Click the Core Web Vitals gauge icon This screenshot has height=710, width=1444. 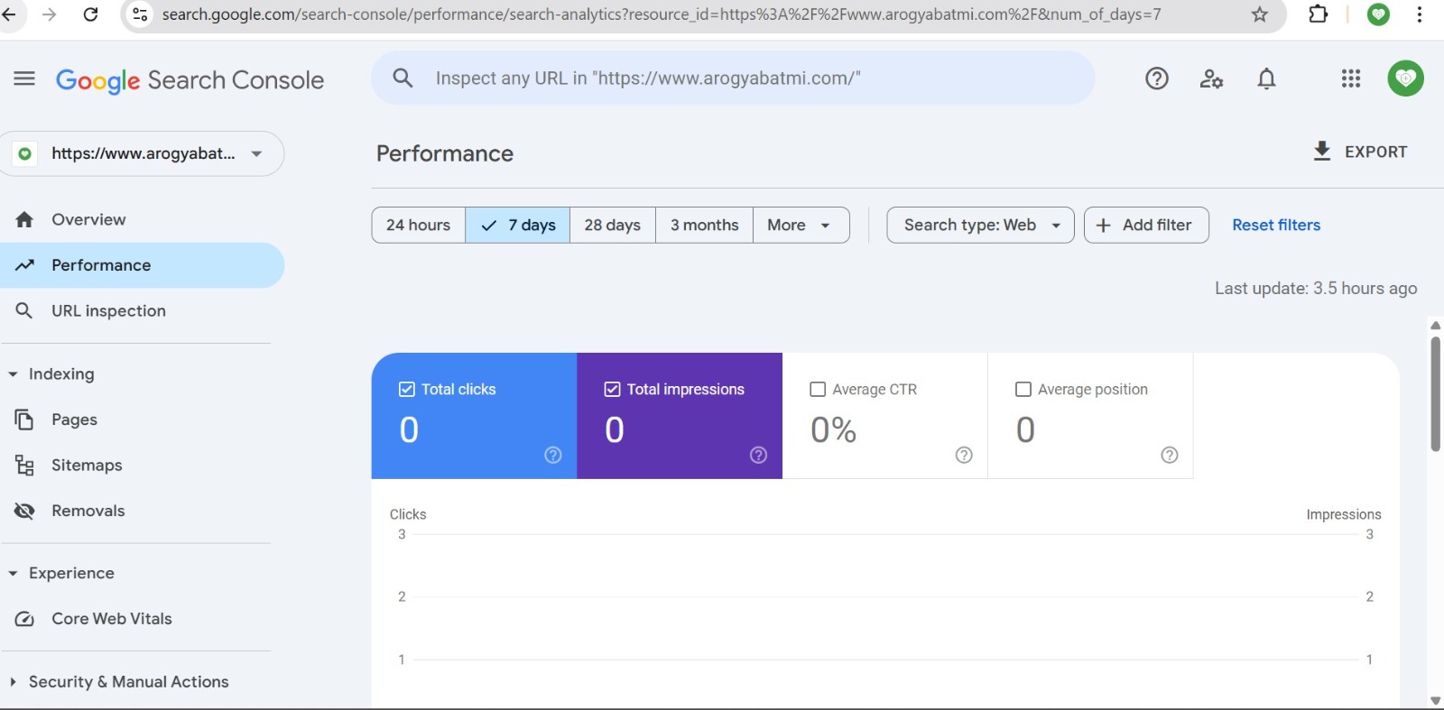click(x=24, y=619)
